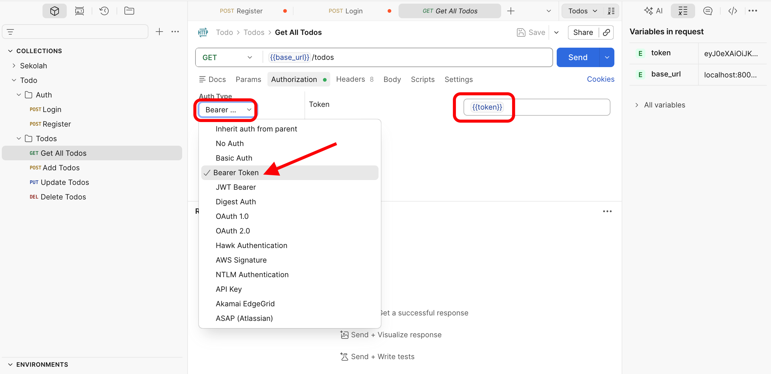771x374 pixels.
Task: Open the tabs overflow dropdown chevron
Action: click(x=549, y=11)
